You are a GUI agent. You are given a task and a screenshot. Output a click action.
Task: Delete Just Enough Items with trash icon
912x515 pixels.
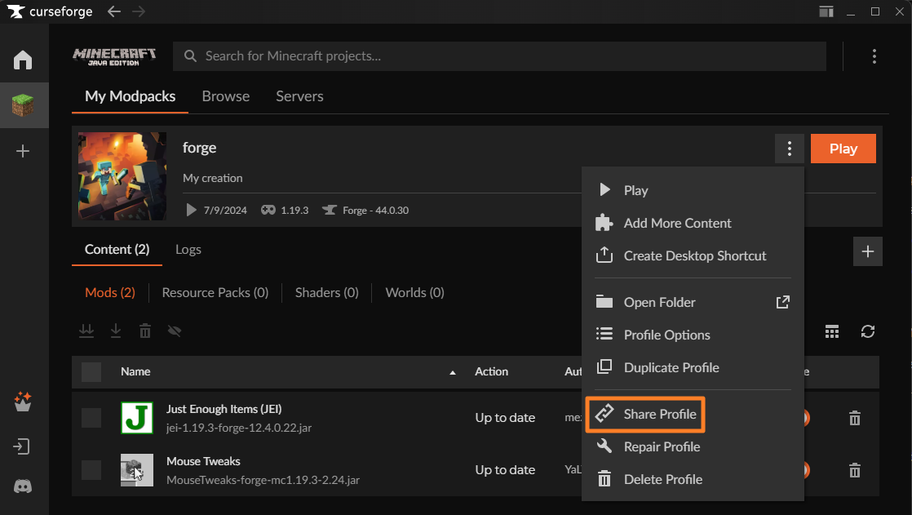[x=854, y=418]
